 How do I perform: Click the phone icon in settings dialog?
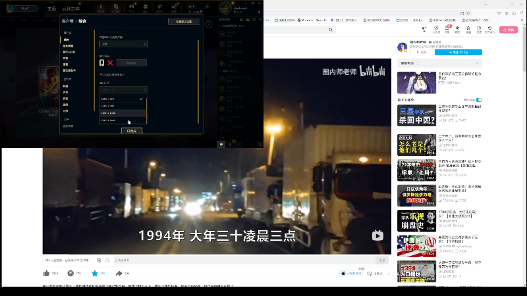[102, 62]
